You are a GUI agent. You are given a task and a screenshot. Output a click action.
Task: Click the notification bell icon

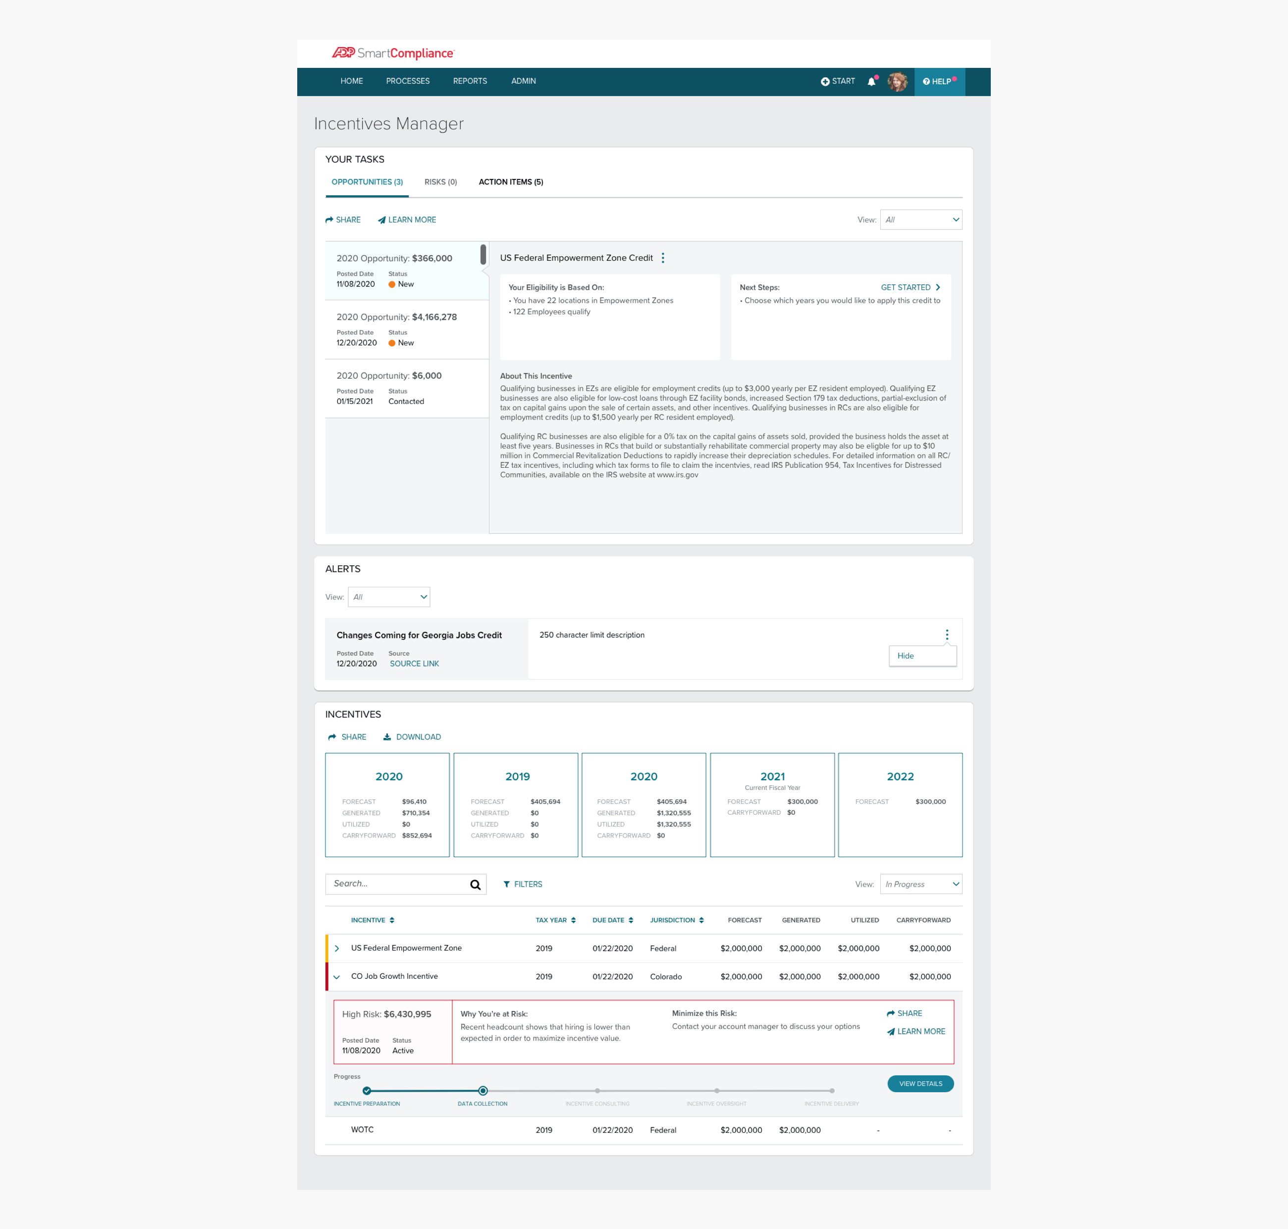tap(871, 82)
